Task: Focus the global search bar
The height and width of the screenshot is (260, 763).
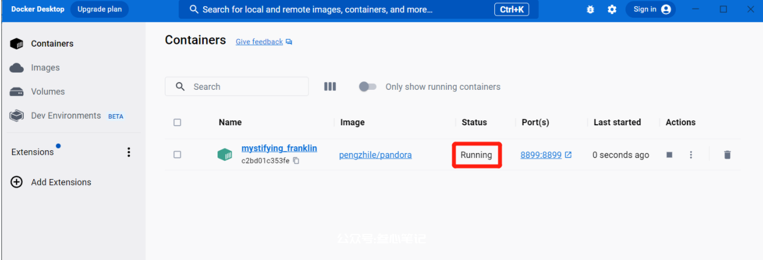Action: 358,9
